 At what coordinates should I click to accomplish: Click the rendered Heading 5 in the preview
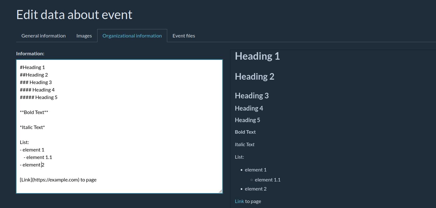(247, 120)
